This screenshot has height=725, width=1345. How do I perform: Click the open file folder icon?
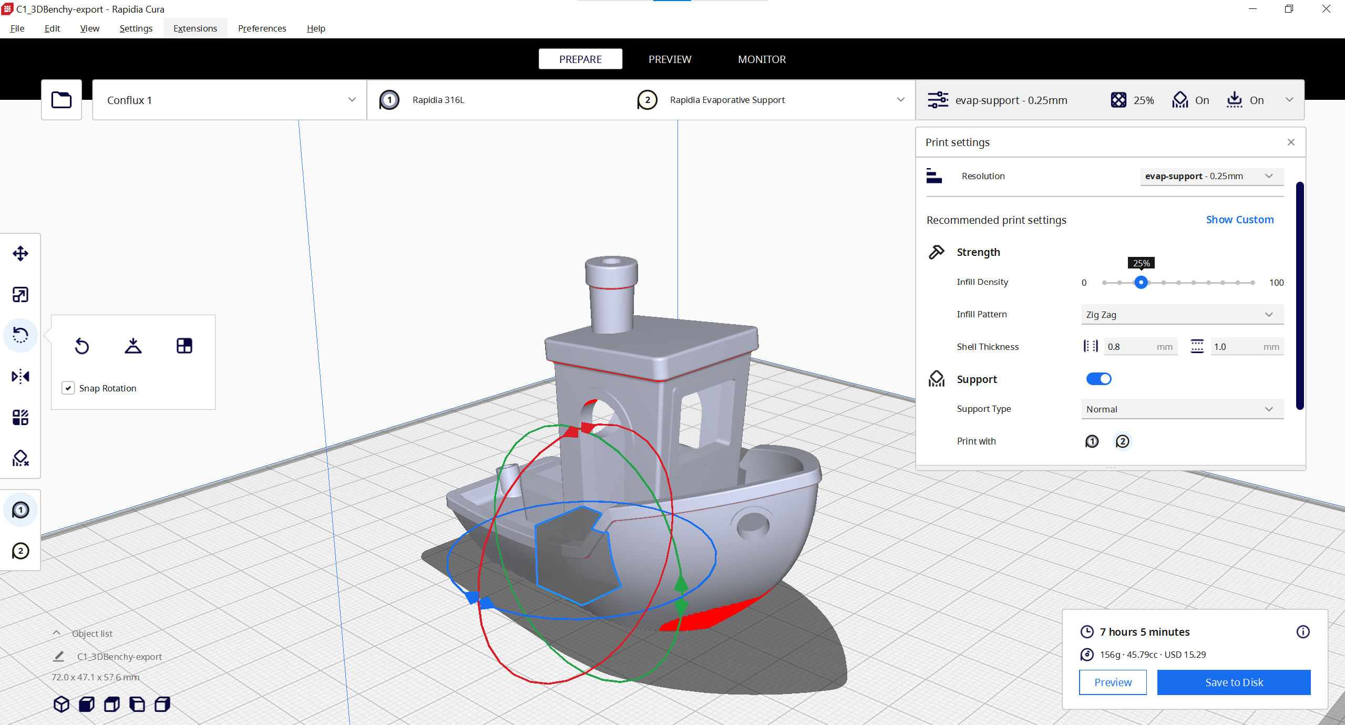tap(61, 100)
